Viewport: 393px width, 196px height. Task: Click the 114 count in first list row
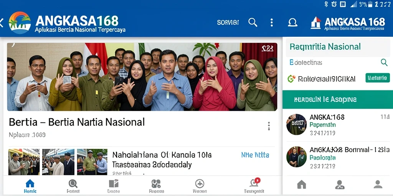tap(385, 117)
